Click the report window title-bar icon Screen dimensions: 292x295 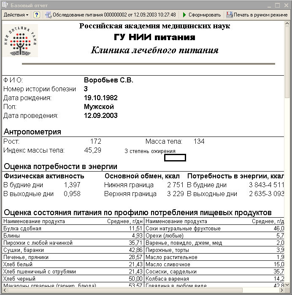point(5,5)
